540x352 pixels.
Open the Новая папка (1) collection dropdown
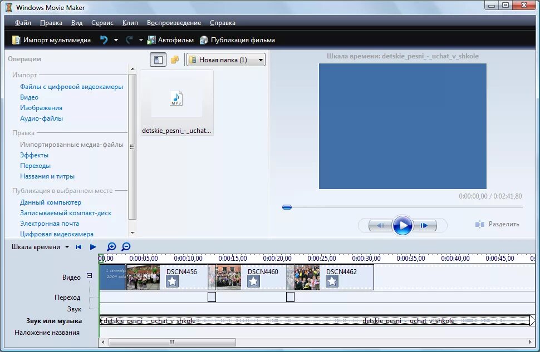226,60
